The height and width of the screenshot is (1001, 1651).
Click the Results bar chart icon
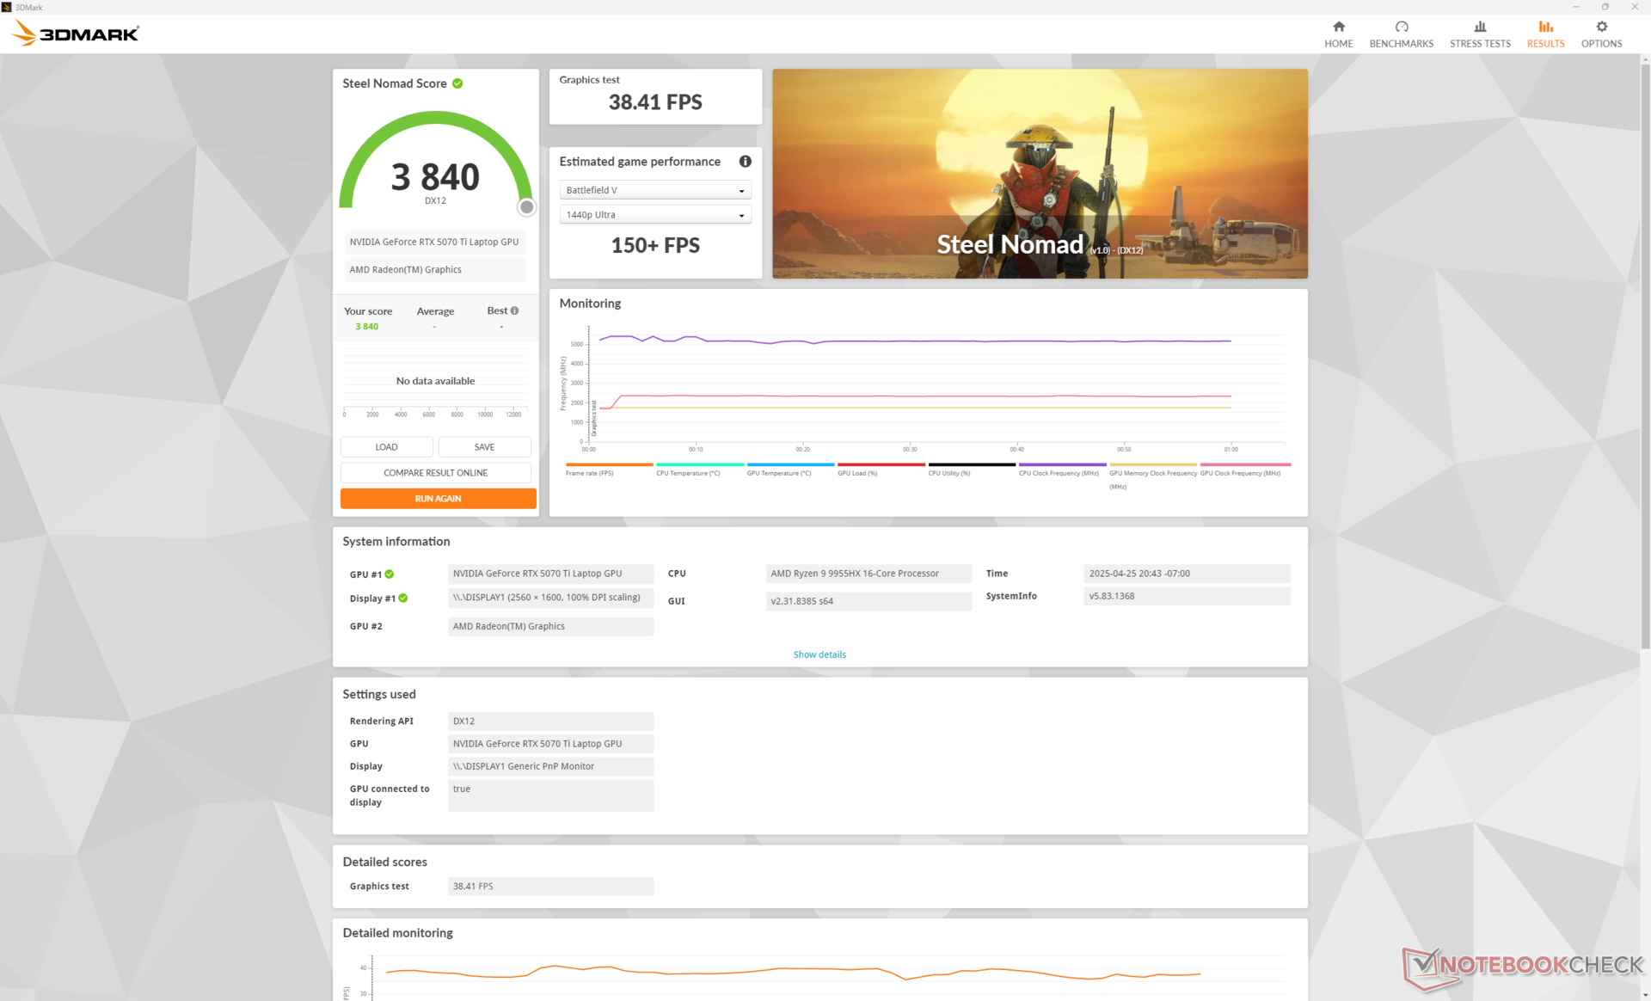pos(1544,28)
